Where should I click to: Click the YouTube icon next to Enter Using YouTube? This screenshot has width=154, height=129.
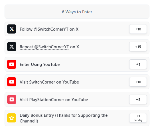[12, 64]
